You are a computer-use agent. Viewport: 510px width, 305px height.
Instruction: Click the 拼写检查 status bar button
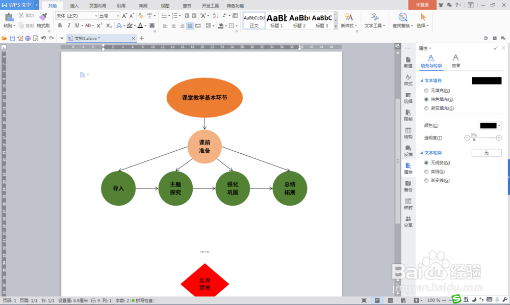(142, 301)
